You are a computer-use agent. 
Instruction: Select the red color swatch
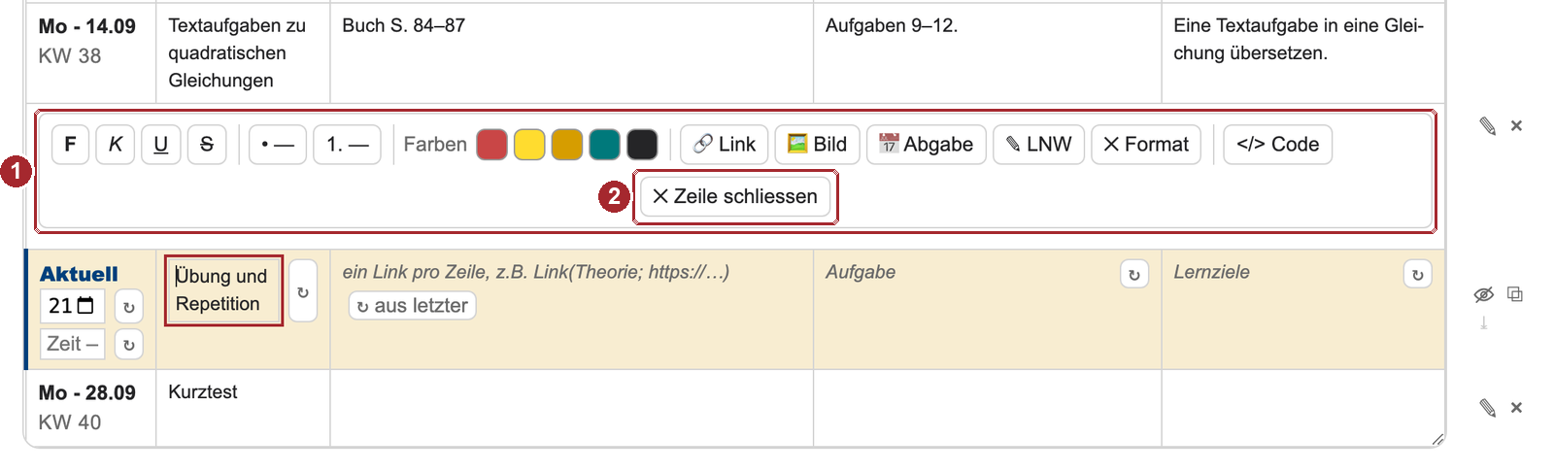tap(491, 145)
